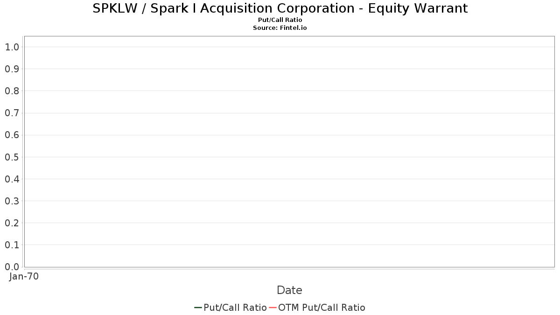The image size is (560, 315).
Task: Click the 0.6 y-axis label
Action: [x=12, y=135]
